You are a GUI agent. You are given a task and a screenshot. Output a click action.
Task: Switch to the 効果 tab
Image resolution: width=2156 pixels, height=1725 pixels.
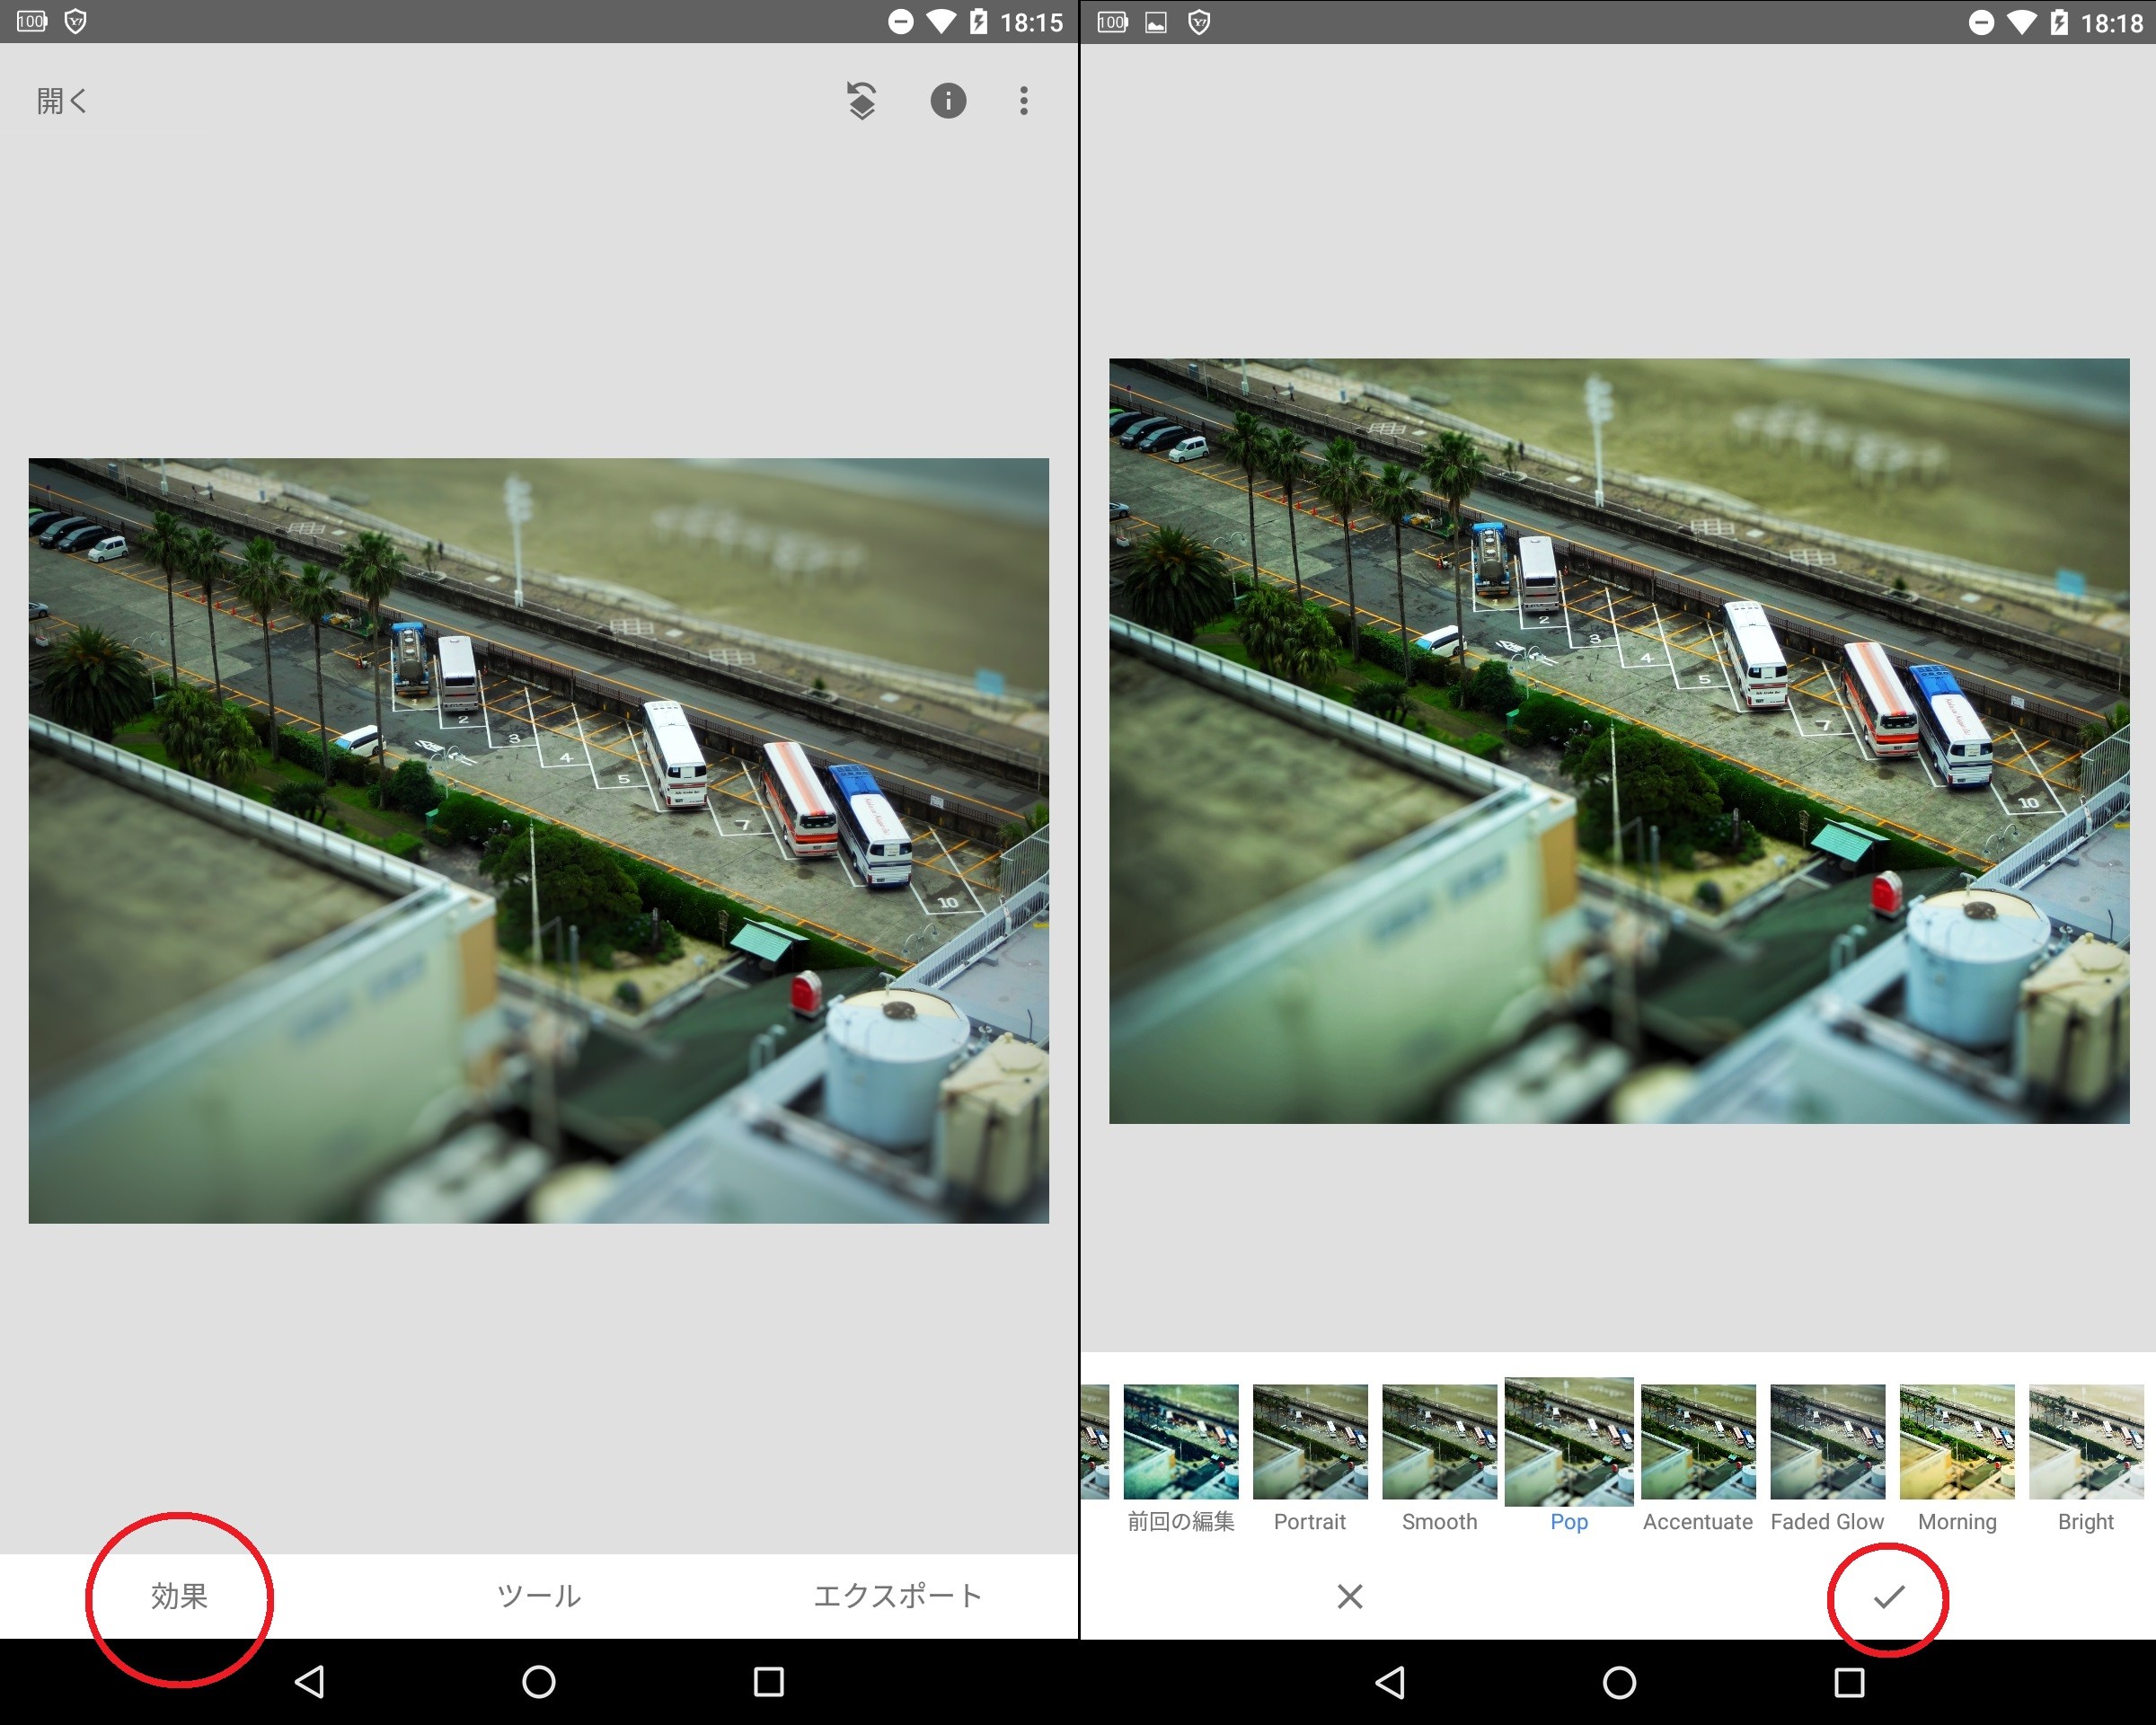[x=179, y=1595]
